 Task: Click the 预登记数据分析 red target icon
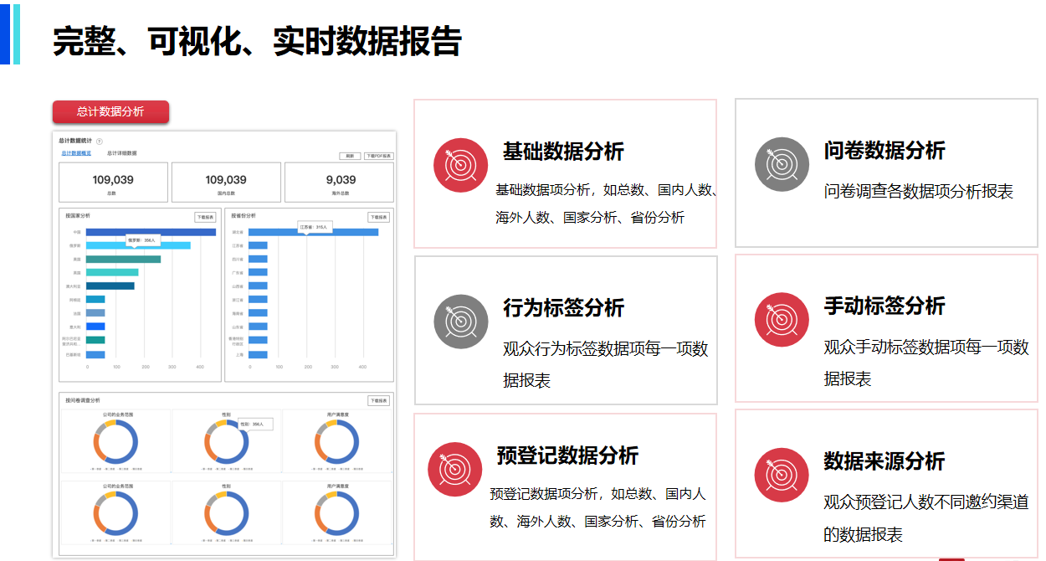[454, 469]
